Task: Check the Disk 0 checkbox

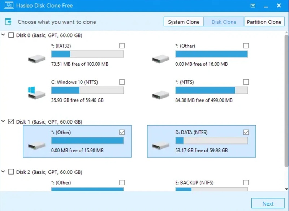Action: pyautogui.click(x=10, y=35)
